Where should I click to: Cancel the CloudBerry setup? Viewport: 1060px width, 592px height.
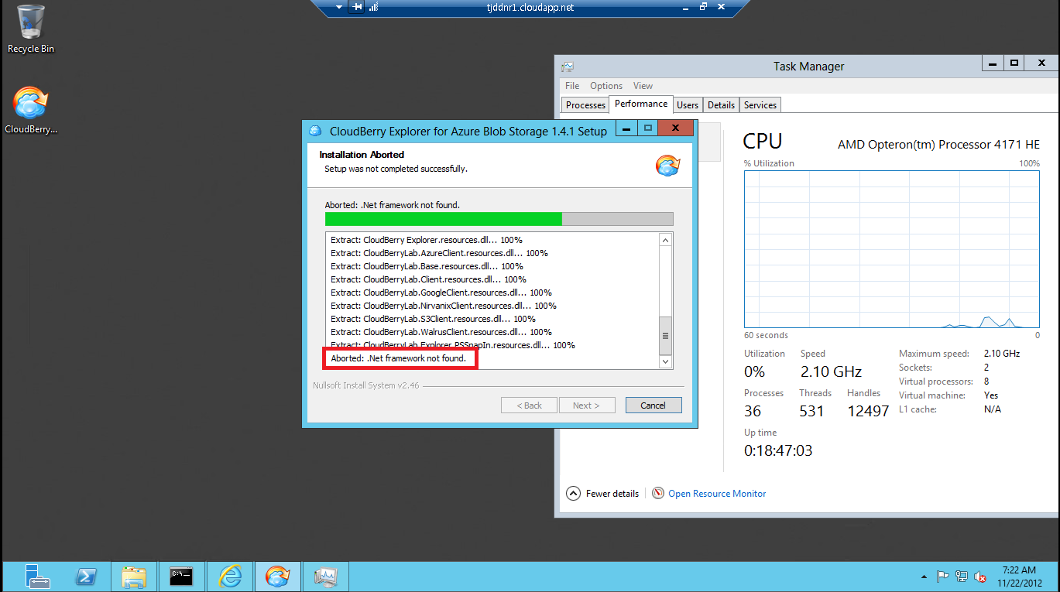click(653, 406)
